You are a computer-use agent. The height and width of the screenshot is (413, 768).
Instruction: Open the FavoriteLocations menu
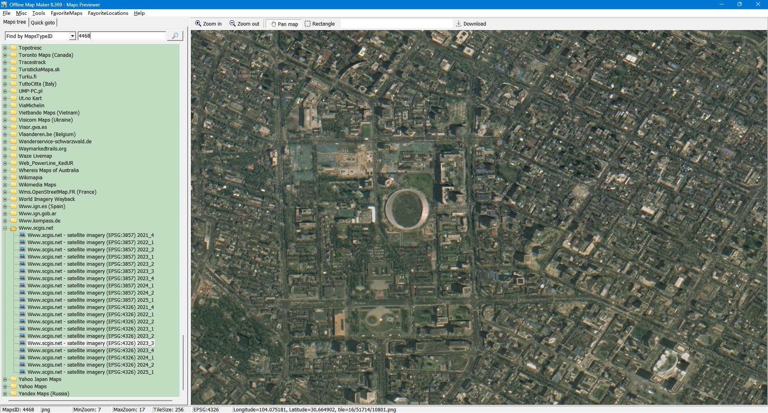click(108, 13)
